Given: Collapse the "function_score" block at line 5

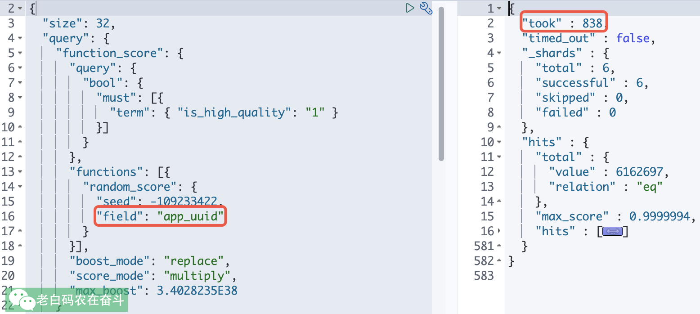Looking at the screenshot, I should 20,54.
